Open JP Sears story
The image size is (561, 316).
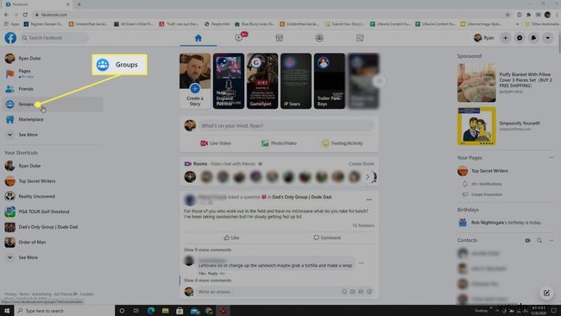coord(296,81)
